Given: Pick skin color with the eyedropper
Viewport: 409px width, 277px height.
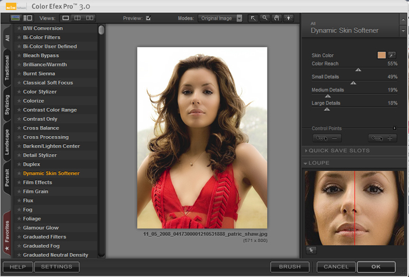Looking at the screenshot, I should coord(392,55).
